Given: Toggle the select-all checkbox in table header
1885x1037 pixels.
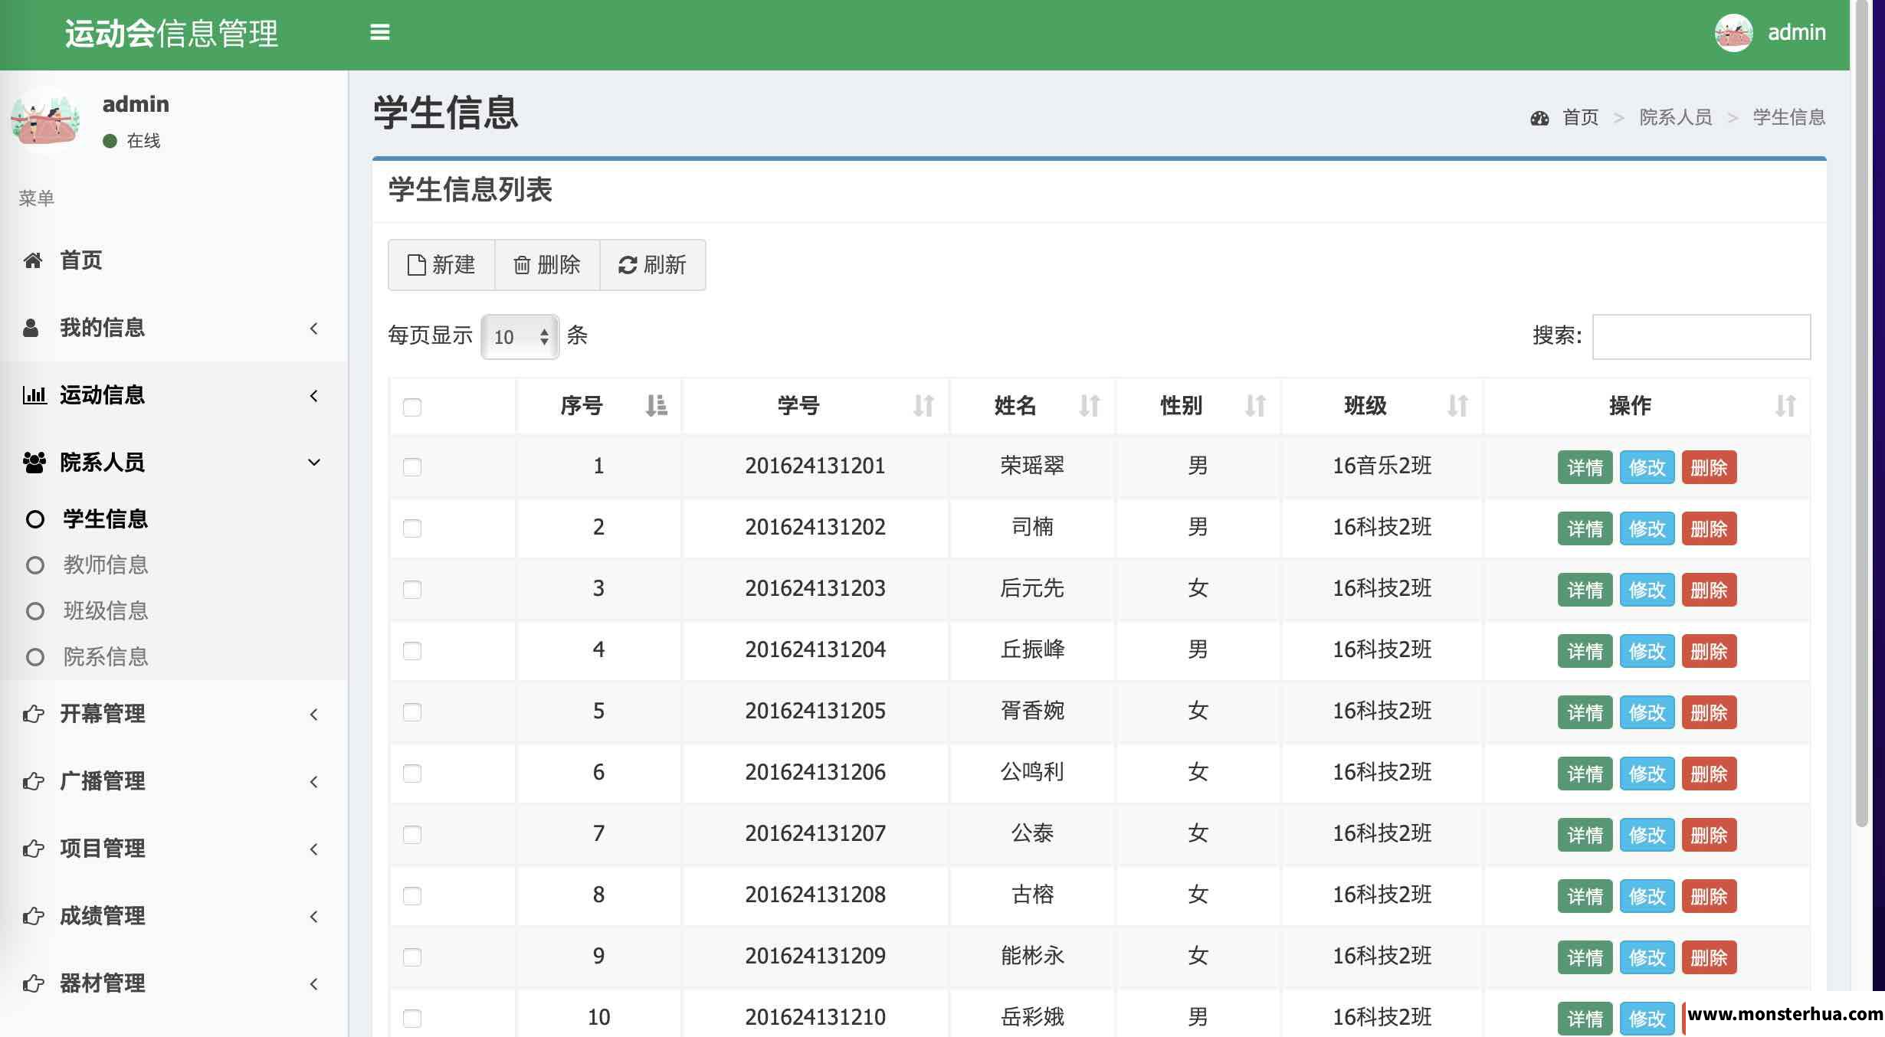Looking at the screenshot, I should 412,407.
